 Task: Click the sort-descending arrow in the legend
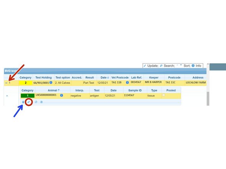point(181,65)
